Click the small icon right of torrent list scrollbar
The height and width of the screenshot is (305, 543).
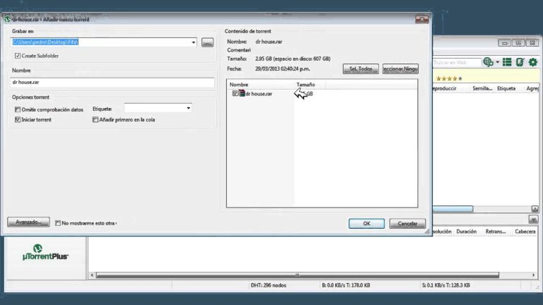(535, 208)
